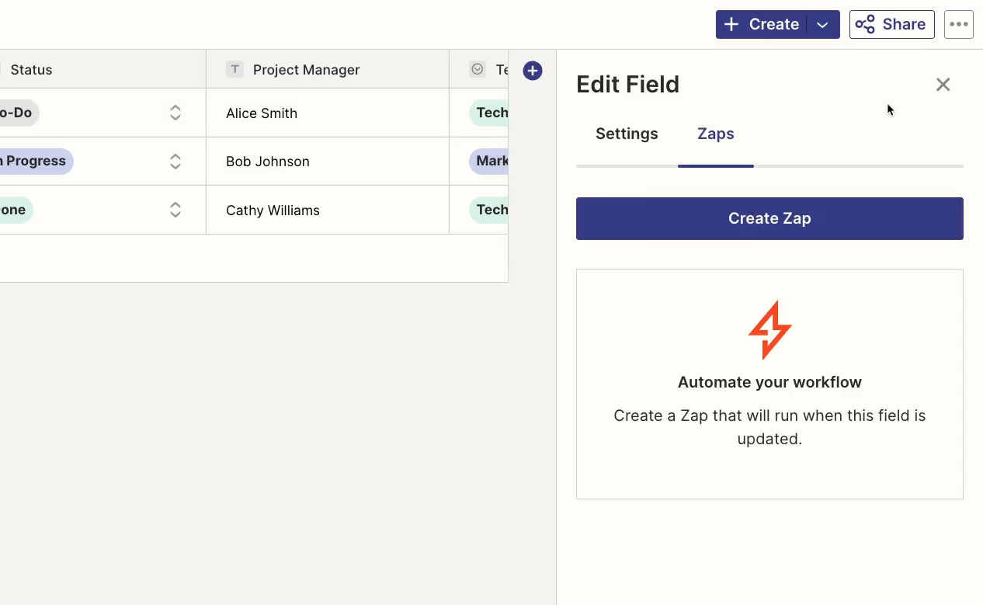
Task: Click the Edit Field panel title
Action: (627, 84)
